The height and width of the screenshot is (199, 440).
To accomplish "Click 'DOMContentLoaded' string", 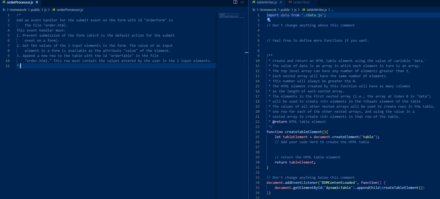I will click(339, 183).
